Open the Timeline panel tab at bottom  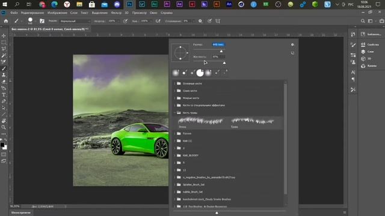point(21,212)
